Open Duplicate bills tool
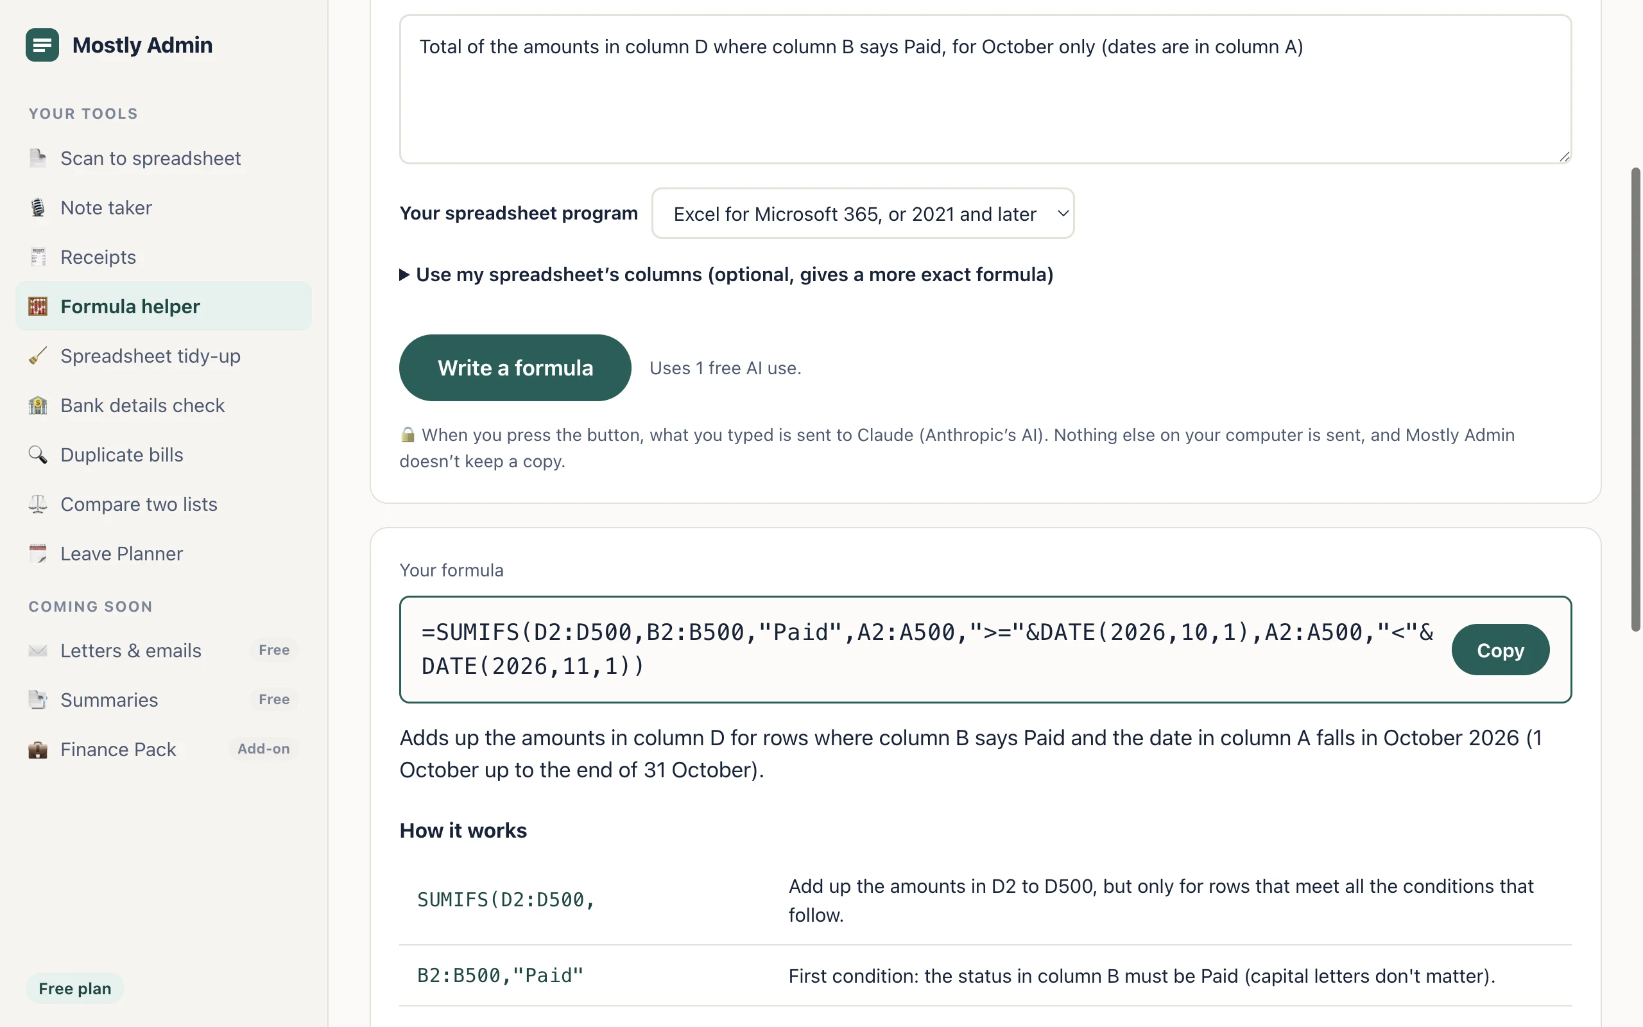Viewport: 1643px width, 1027px height. pos(164,455)
